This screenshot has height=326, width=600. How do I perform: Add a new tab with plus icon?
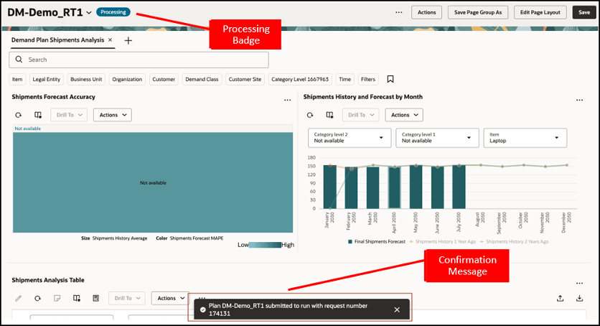(x=128, y=40)
